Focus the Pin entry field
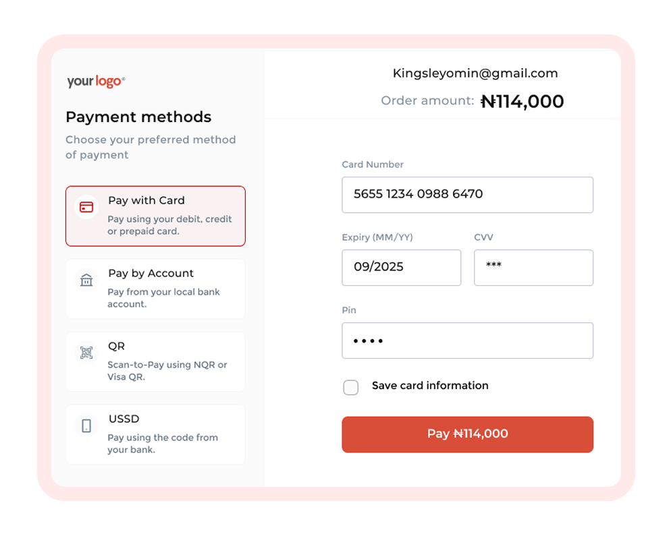671x534 pixels. (467, 340)
